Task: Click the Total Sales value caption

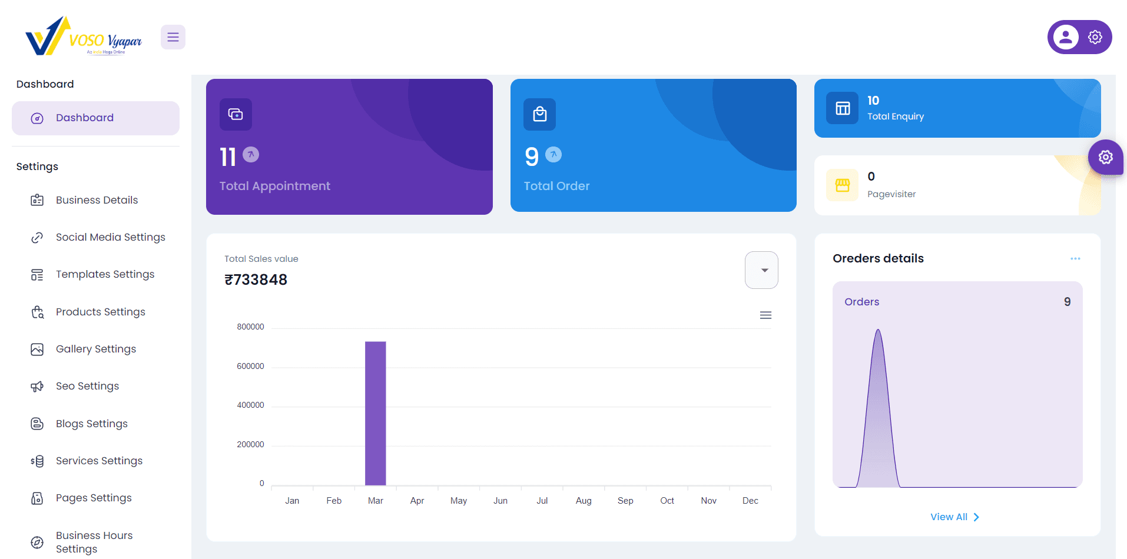Action: coord(261,259)
